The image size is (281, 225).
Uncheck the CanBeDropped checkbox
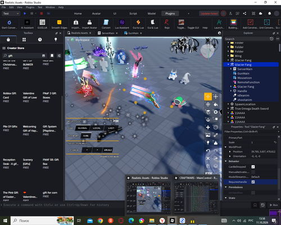253,166
